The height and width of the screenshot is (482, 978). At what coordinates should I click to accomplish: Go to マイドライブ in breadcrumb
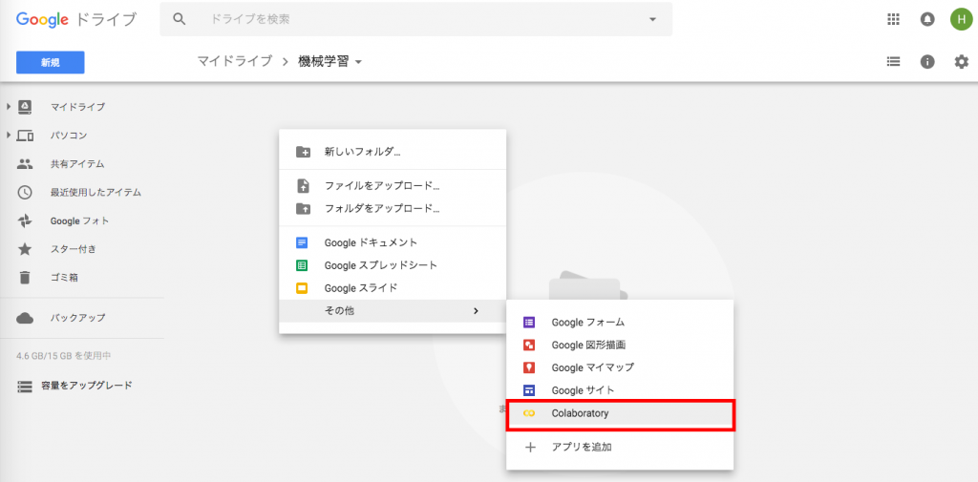[x=235, y=62]
